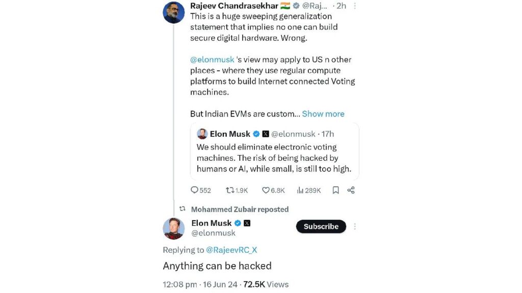522x293 pixels.
Task: Click the small avatar in the quoted tweet
Action: [x=202, y=134]
